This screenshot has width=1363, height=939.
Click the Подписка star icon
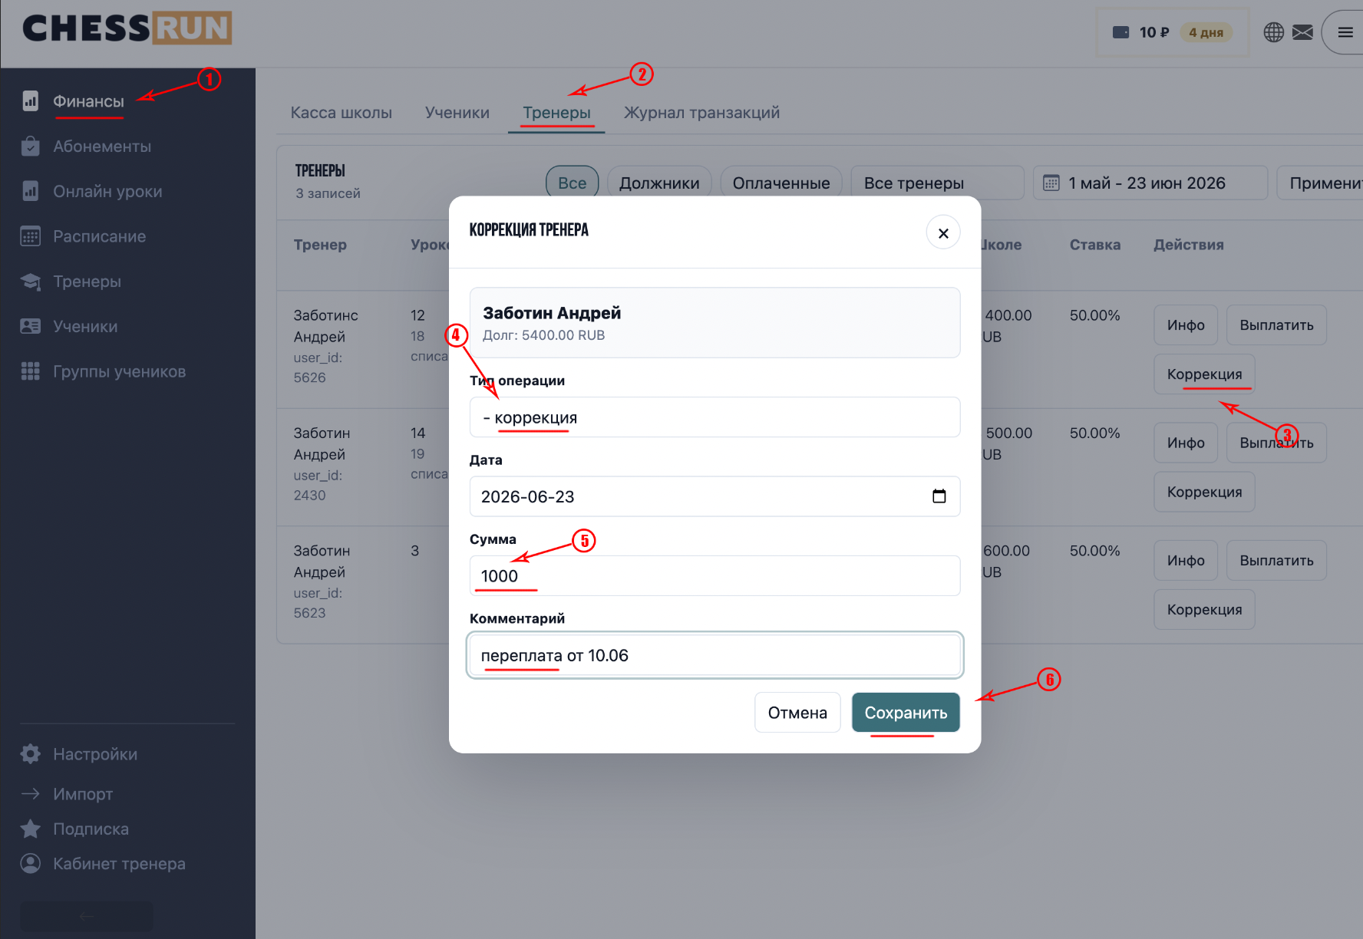click(x=31, y=829)
